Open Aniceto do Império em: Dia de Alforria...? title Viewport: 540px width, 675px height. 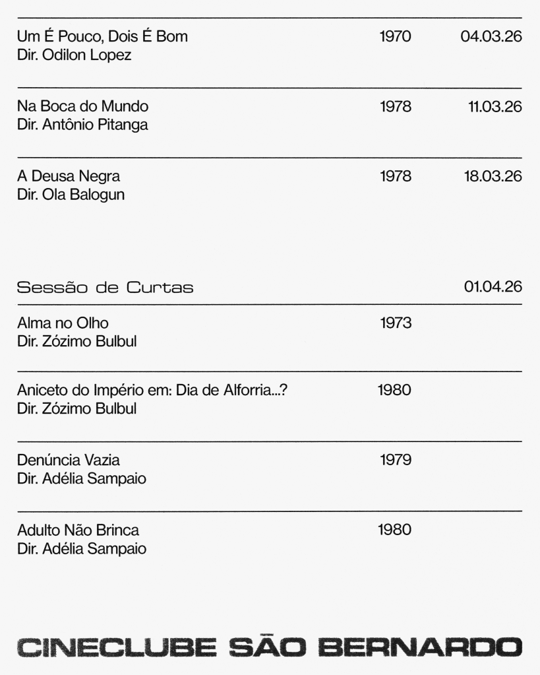click(x=152, y=391)
